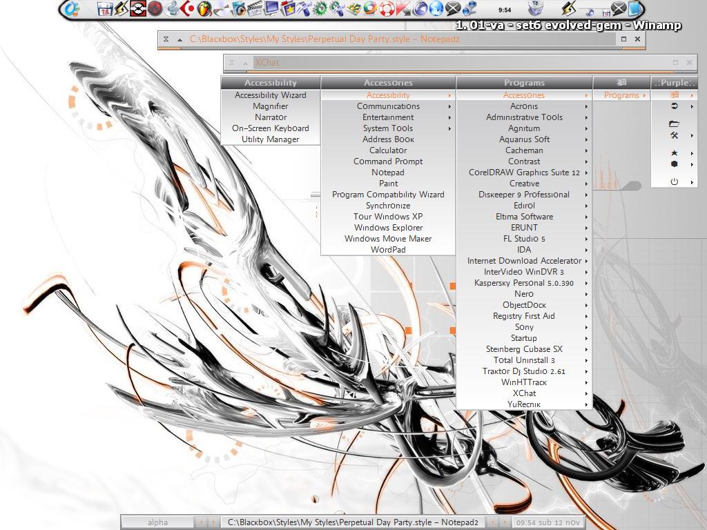Open the starred folder icon in dock
The width and height of the screenshot is (707, 530).
coord(287,8)
